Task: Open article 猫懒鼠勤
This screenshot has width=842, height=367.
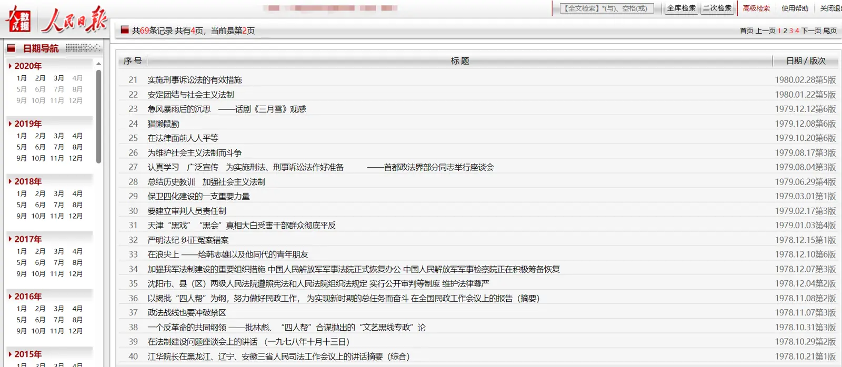Action: [163, 124]
